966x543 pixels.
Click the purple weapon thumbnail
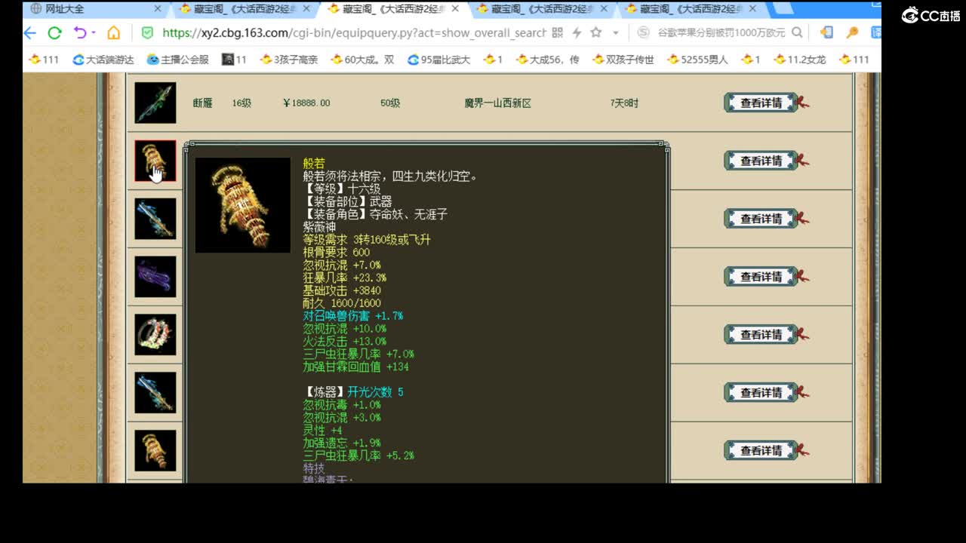click(x=155, y=277)
